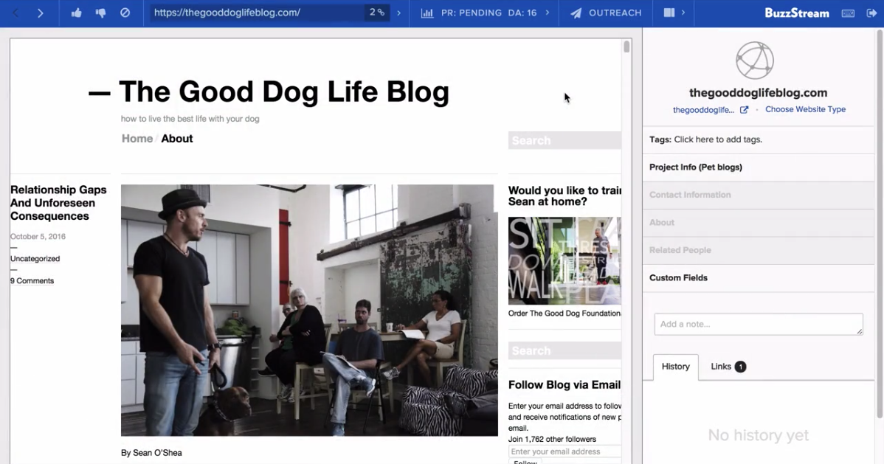Click the paper plane outreach icon
This screenshot has width=884, height=464.
coord(576,13)
